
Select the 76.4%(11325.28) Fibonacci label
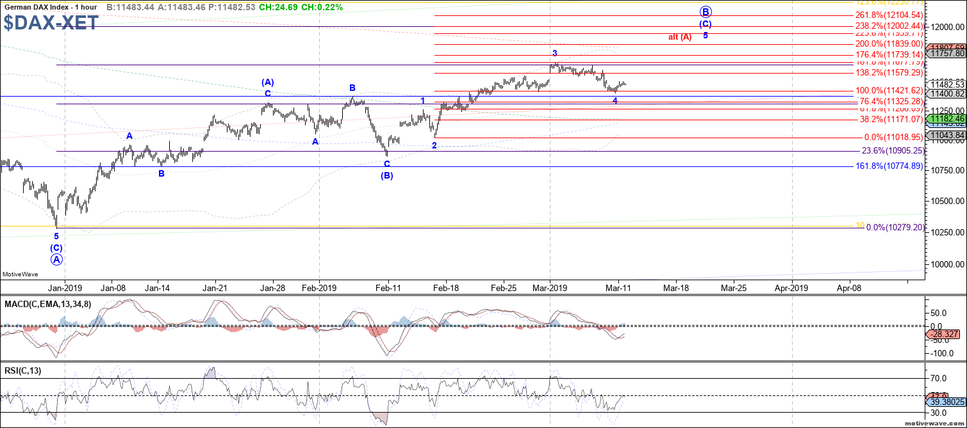coord(890,101)
